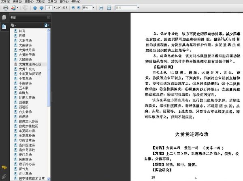
Task: Click the Print icon in the toolbar
Action: [6, 8]
